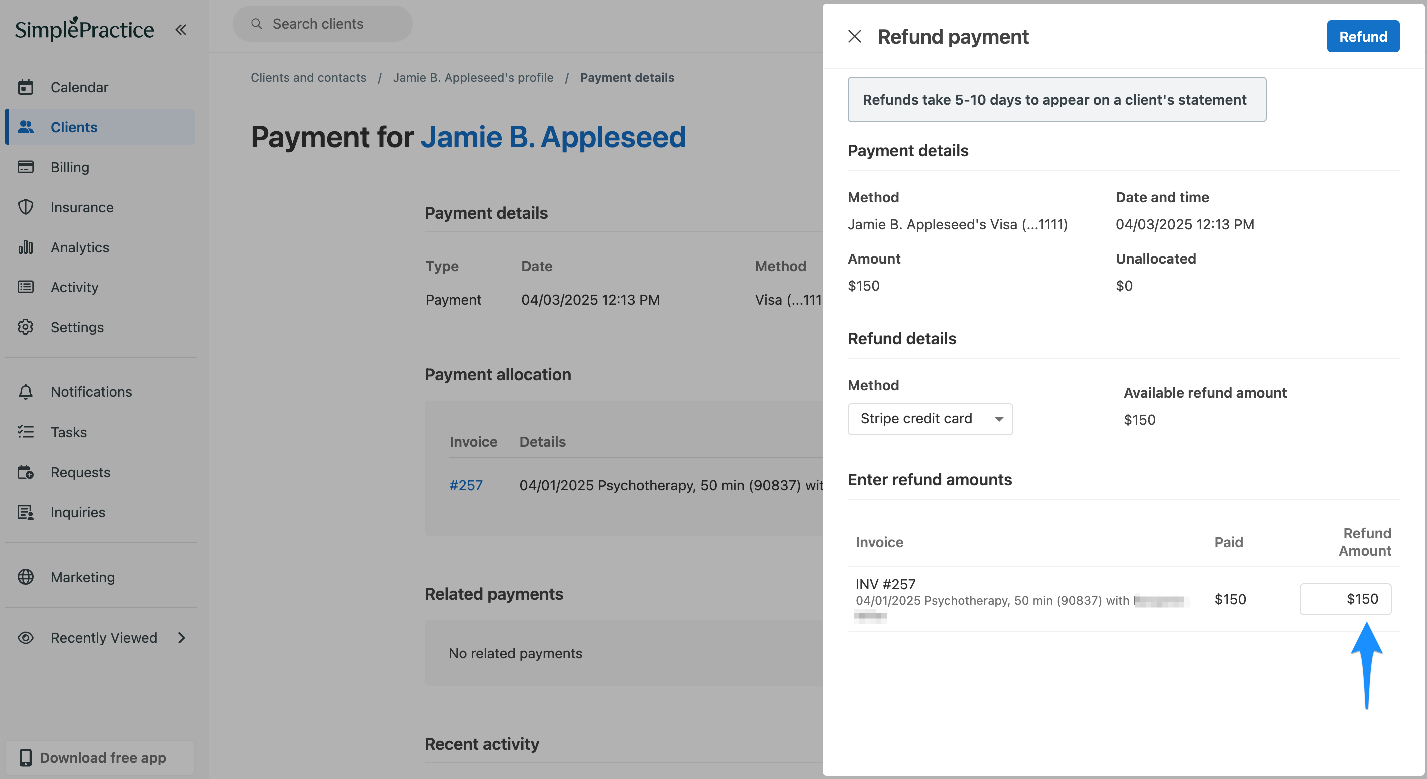The image size is (1427, 779).
Task: Open Activity from the sidebar
Action: [x=99, y=287]
